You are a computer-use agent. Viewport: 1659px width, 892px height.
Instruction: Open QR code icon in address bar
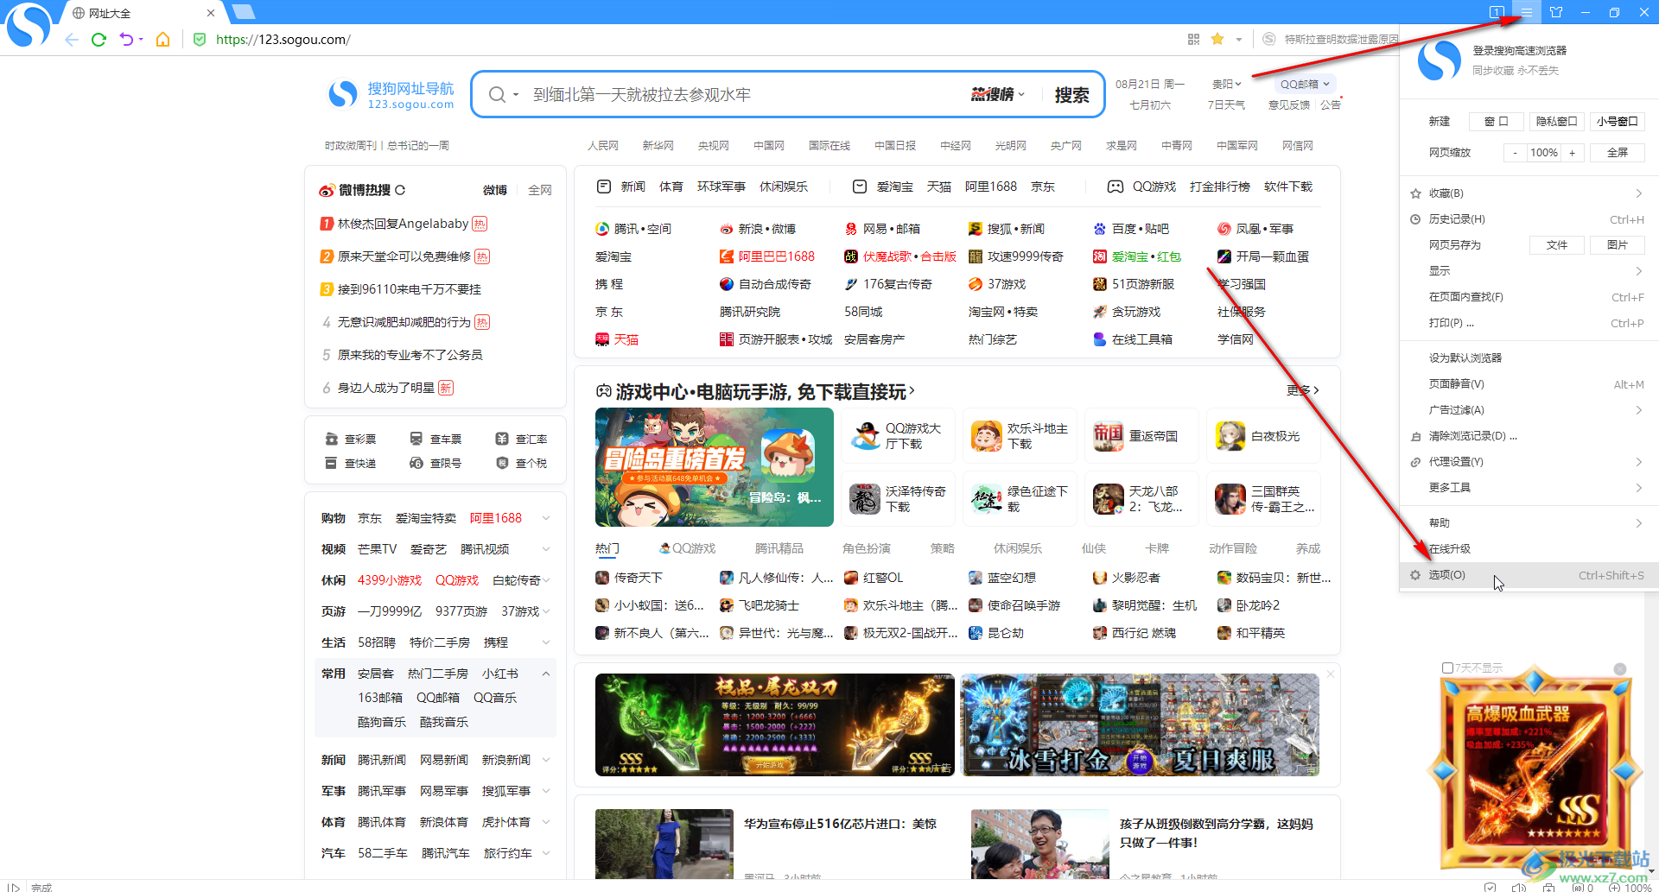1193,39
